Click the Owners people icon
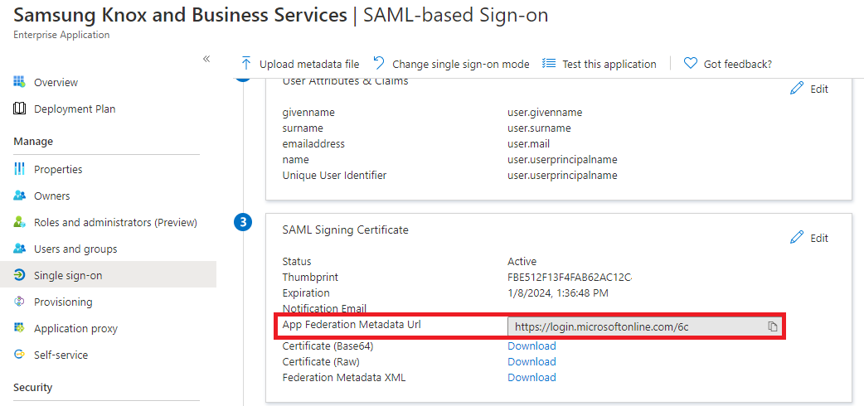The height and width of the screenshot is (406, 864). pyautogui.click(x=19, y=196)
